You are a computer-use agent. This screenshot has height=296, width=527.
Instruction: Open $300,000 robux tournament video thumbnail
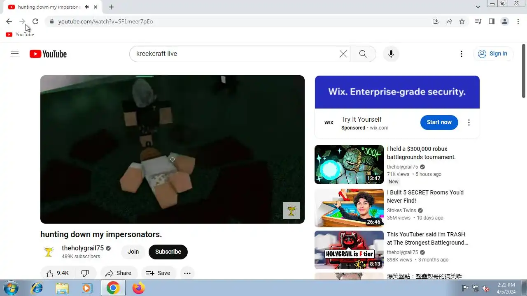coord(349,164)
